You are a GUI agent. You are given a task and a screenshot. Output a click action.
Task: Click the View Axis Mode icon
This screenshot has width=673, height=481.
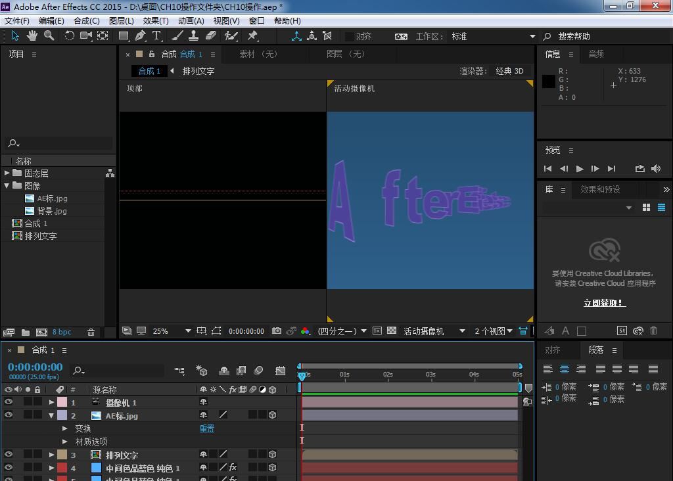click(x=327, y=36)
